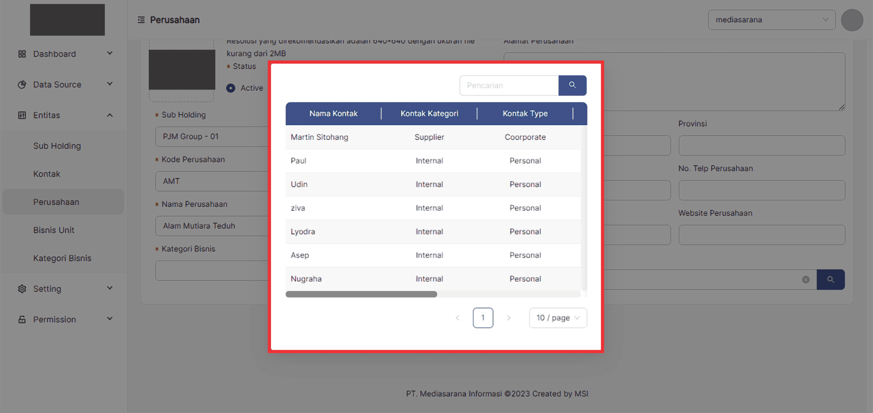Open the user avatar at top right
The height and width of the screenshot is (413, 873).
click(852, 20)
